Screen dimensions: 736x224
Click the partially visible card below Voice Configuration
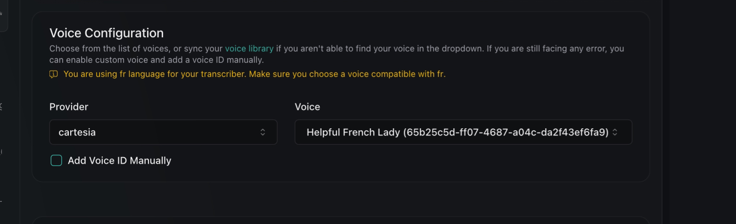(x=340, y=220)
